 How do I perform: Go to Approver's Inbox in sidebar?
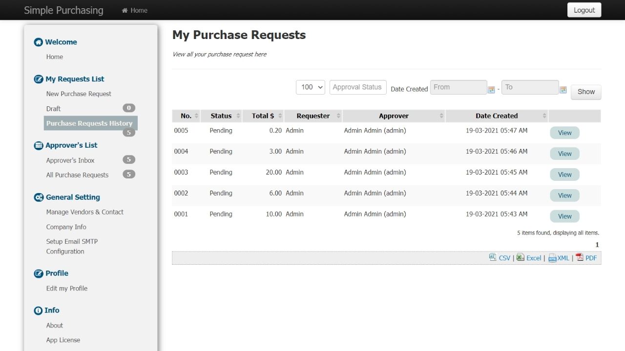70,160
